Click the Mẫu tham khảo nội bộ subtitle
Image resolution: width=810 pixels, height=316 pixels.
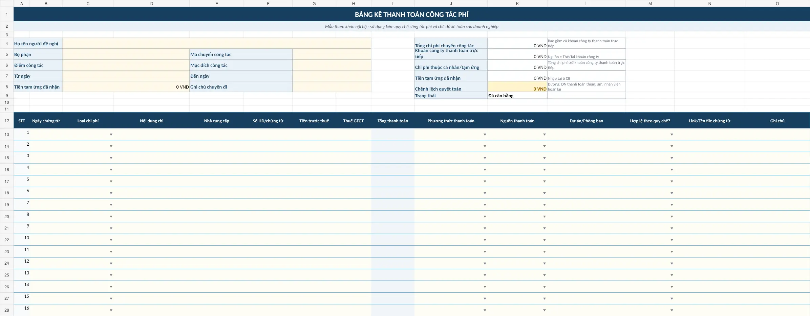(x=412, y=26)
